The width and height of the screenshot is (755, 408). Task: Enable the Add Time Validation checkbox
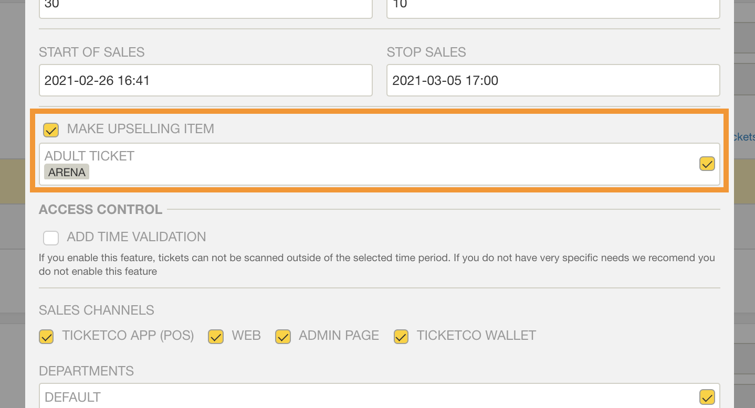[x=51, y=238]
